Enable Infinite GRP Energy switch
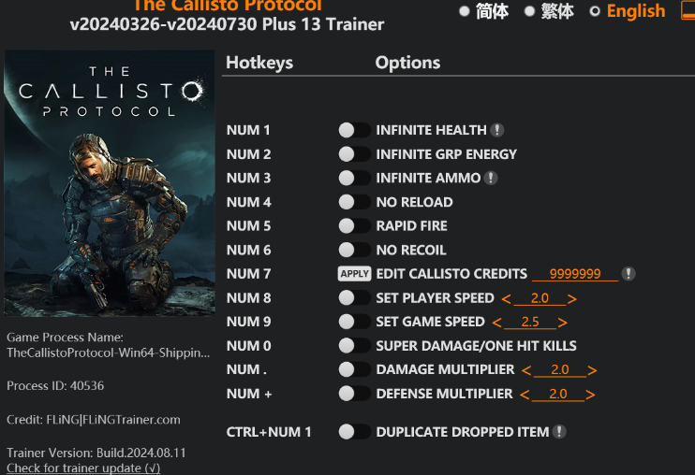The width and height of the screenshot is (695, 475). click(x=354, y=154)
